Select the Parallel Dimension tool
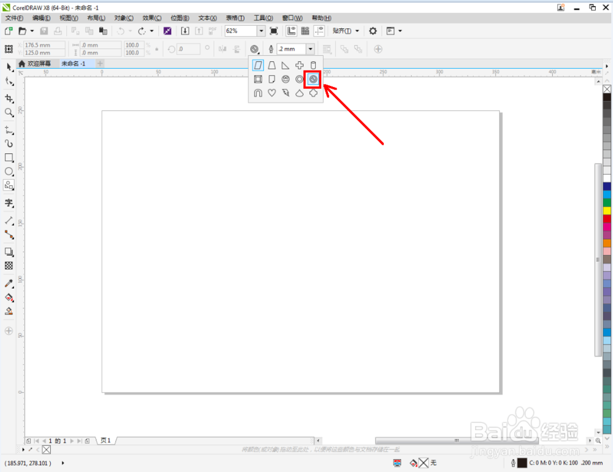Image resolution: width=613 pixels, height=472 pixels. point(9,221)
